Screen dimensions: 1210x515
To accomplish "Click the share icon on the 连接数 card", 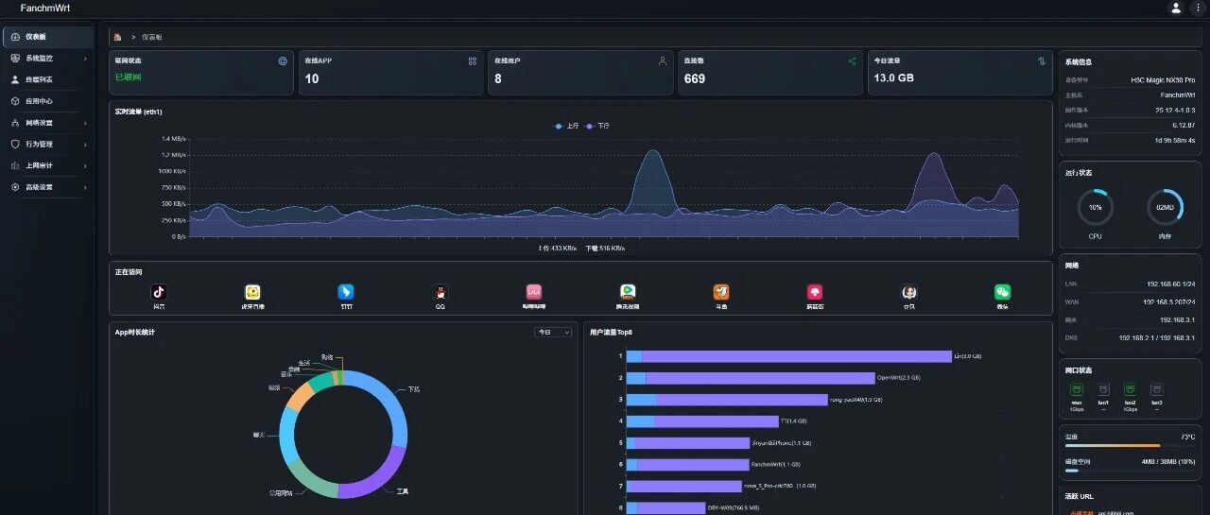I will (852, 60).
